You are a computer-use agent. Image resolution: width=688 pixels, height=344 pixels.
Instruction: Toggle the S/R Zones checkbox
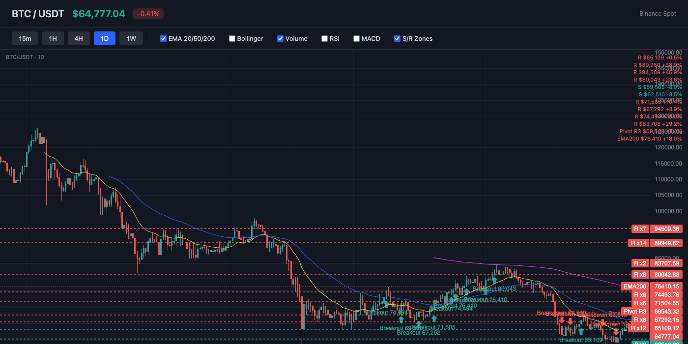tap(397, 38)
